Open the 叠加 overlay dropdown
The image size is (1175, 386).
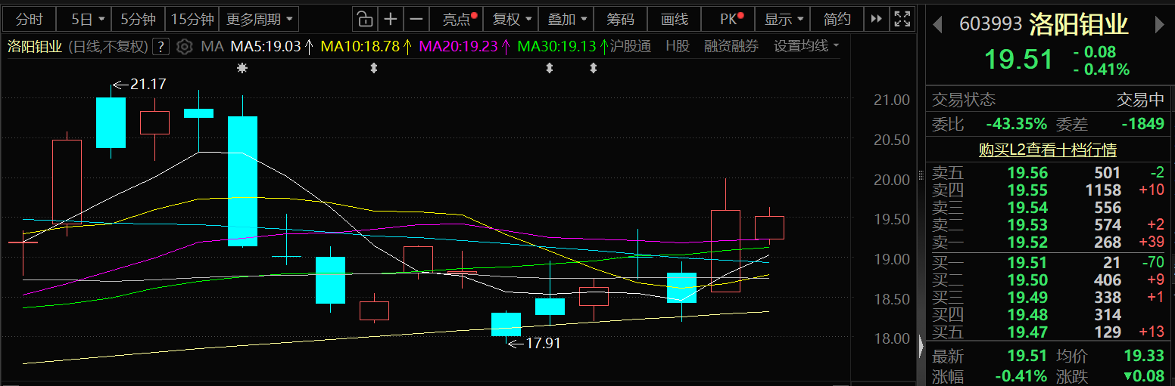[566, 19]
